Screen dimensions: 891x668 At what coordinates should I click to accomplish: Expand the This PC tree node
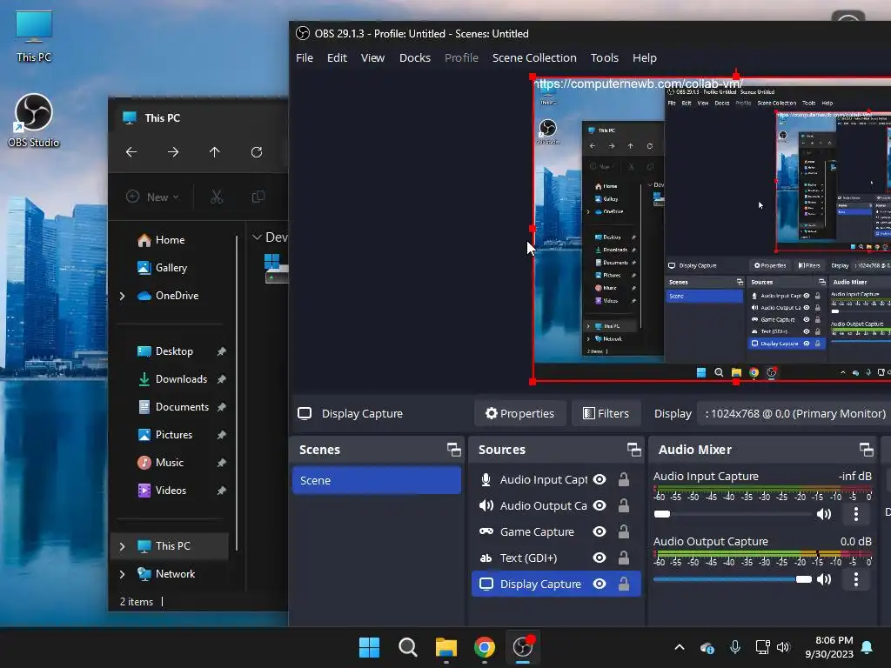click(x=122, y=546)
